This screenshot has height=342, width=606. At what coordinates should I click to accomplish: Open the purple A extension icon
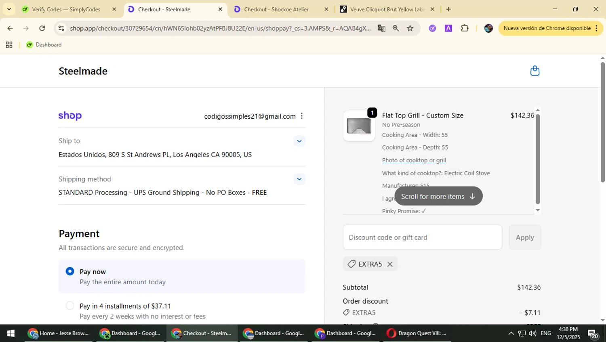point(448,28)
